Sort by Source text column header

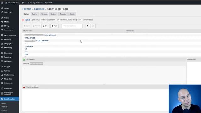tap(27, 31)
